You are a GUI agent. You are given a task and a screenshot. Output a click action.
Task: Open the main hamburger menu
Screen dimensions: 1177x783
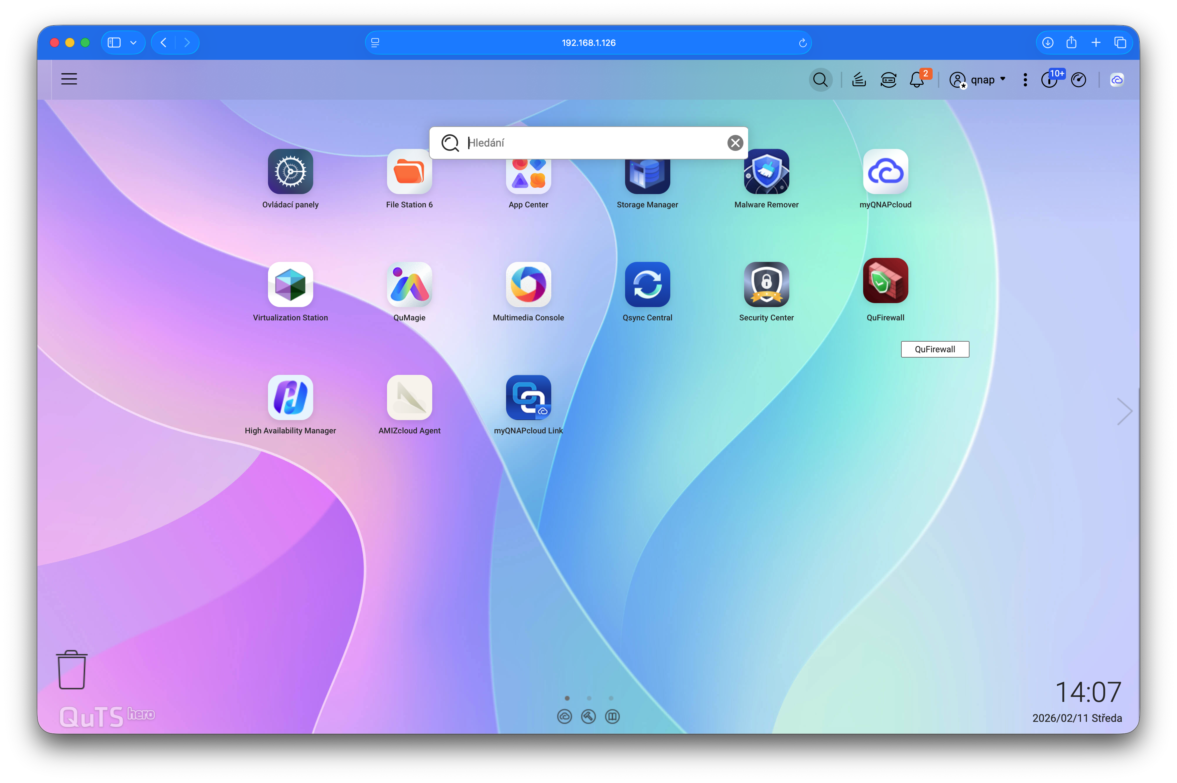point(69,79)
